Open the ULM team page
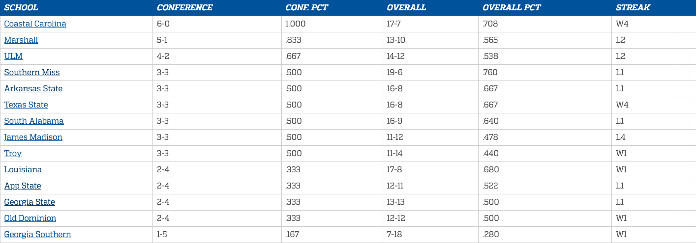The image size is (696, 243). (x=13, y=56)
